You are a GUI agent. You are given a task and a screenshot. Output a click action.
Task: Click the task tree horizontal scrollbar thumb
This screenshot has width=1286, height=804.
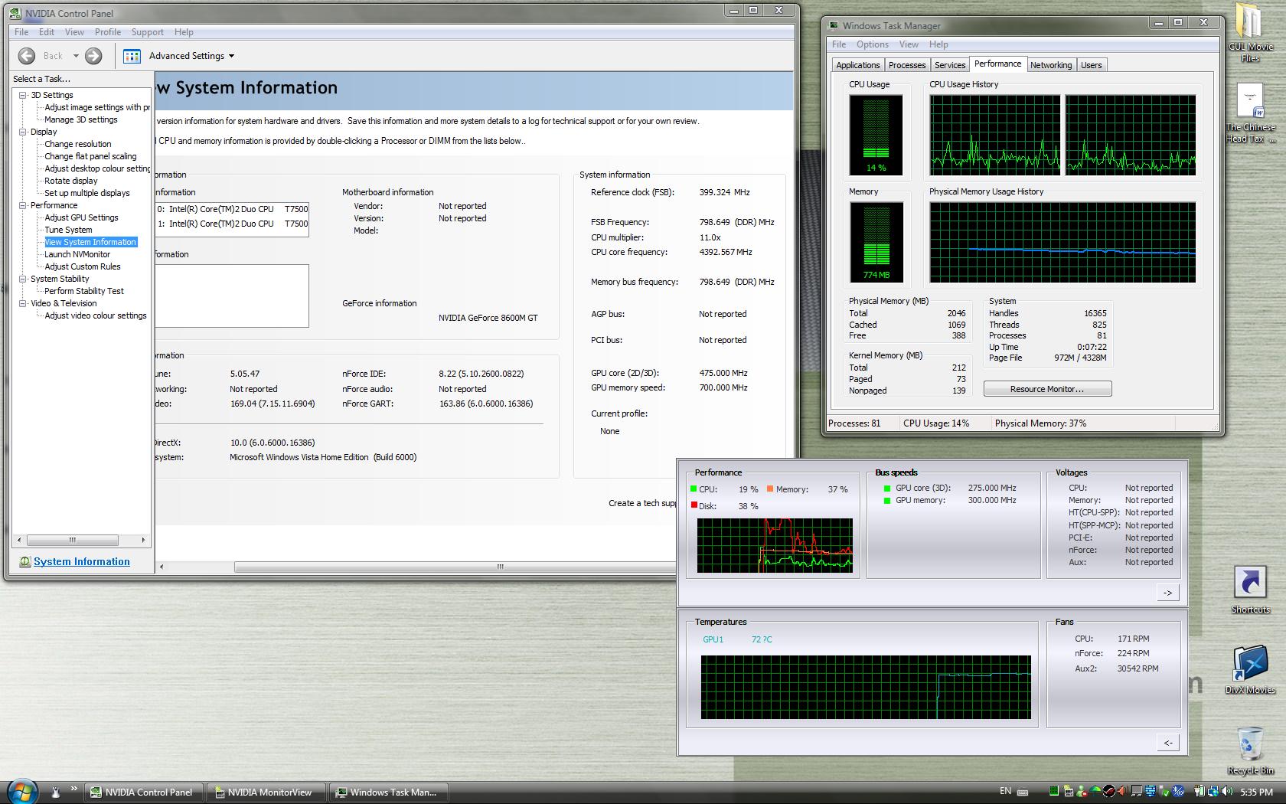click(x=73, y=540)
